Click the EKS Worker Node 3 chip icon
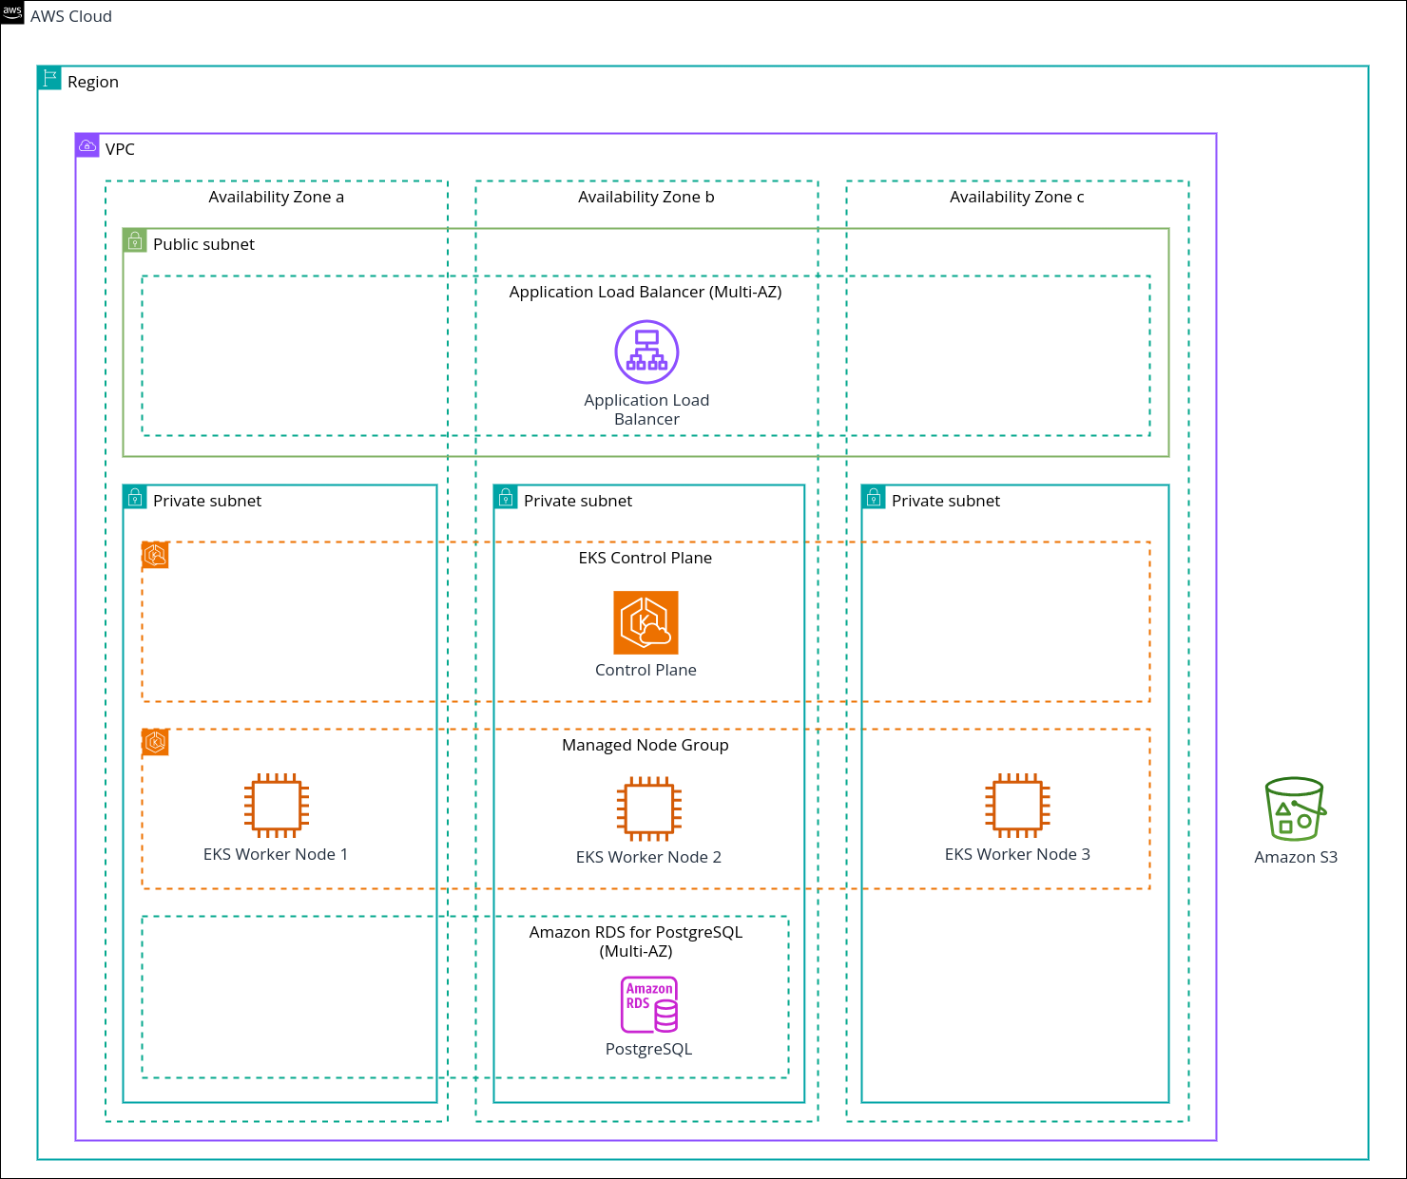The image size is (1407, 1179). point(1017,806)
